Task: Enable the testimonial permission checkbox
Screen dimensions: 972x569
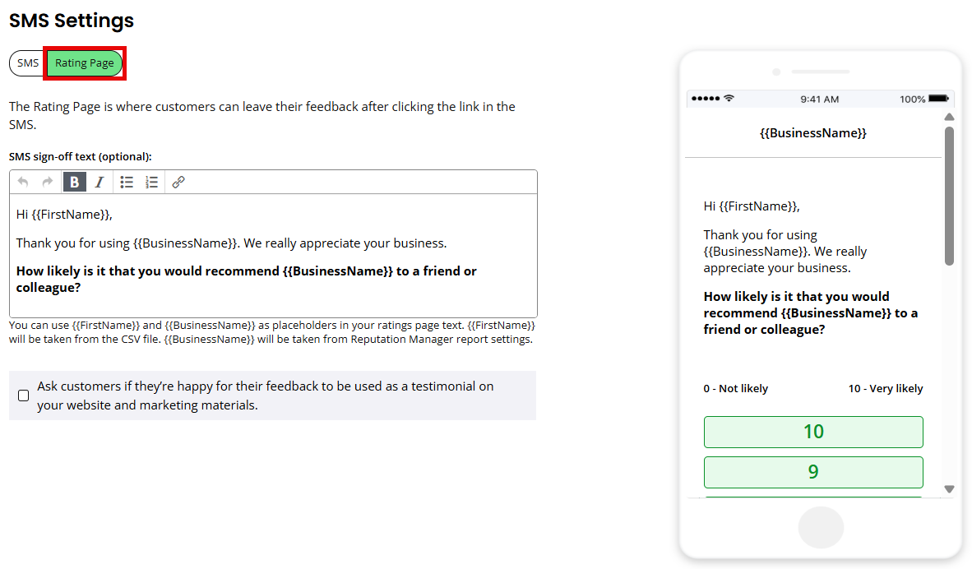Action: pos(24,396)
